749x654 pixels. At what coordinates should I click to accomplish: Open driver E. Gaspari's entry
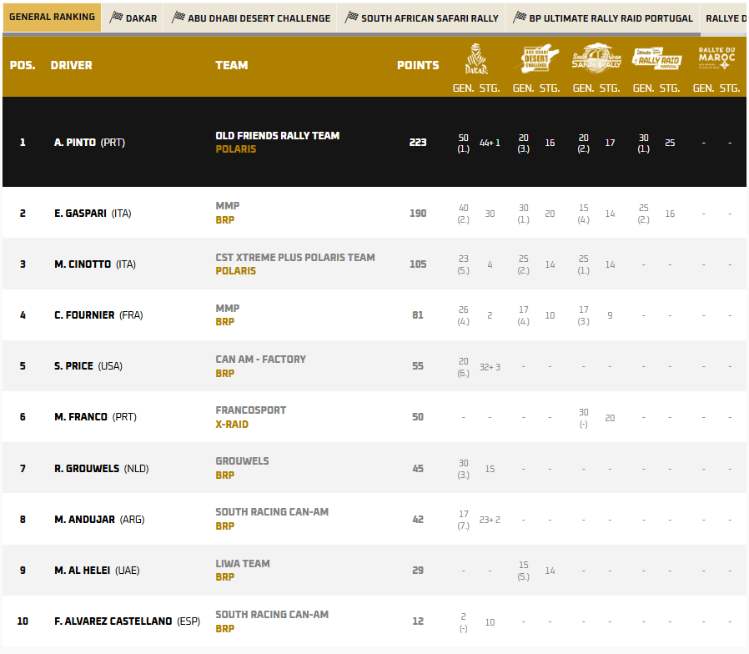[x=80, y=214]
